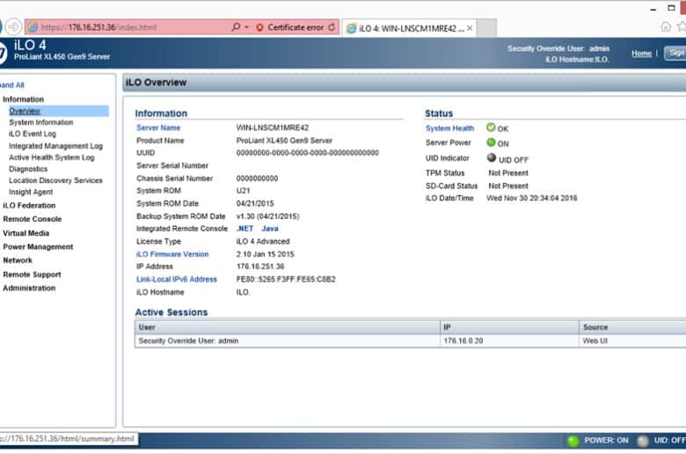
Task: Expand Virtual Media menu
Action: (26, 233)
